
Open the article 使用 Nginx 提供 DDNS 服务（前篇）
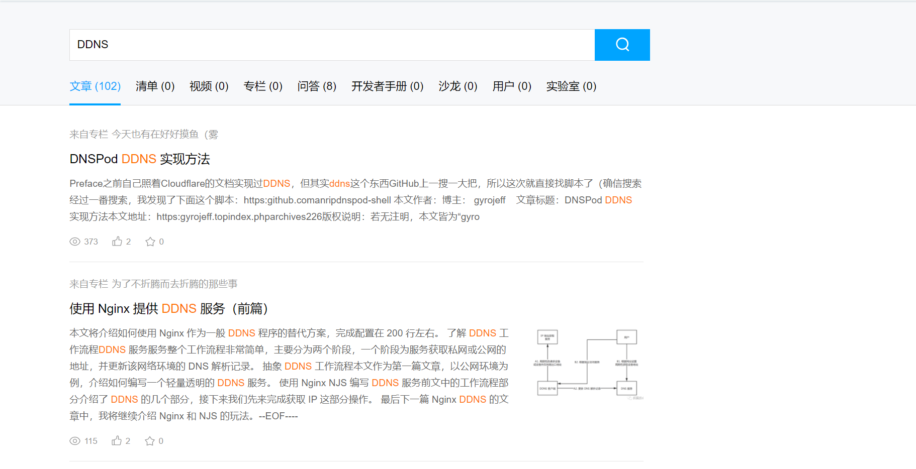(168, 308)
